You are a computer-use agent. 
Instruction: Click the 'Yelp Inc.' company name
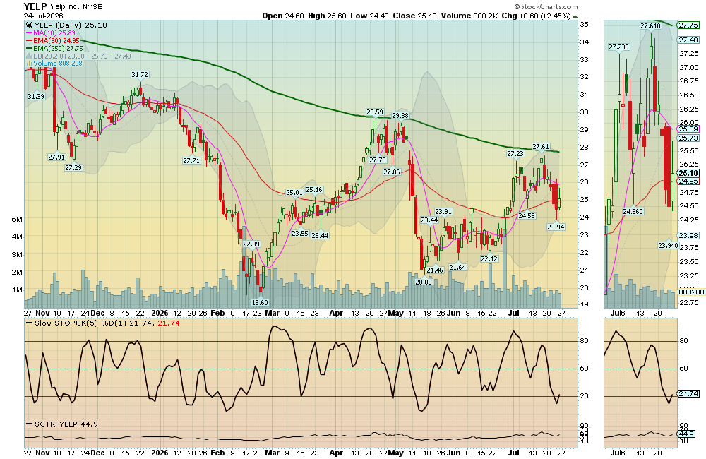pos(65,7)
